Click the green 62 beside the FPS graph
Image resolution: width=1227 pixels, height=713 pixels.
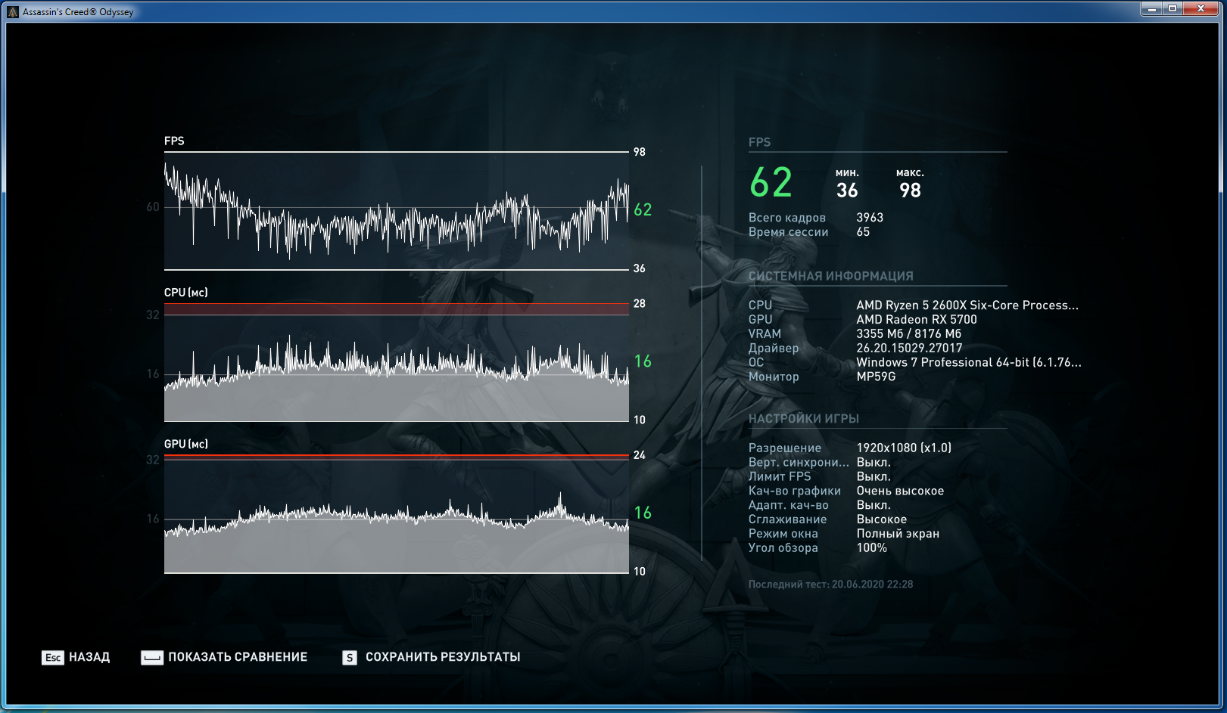(643, 210)
